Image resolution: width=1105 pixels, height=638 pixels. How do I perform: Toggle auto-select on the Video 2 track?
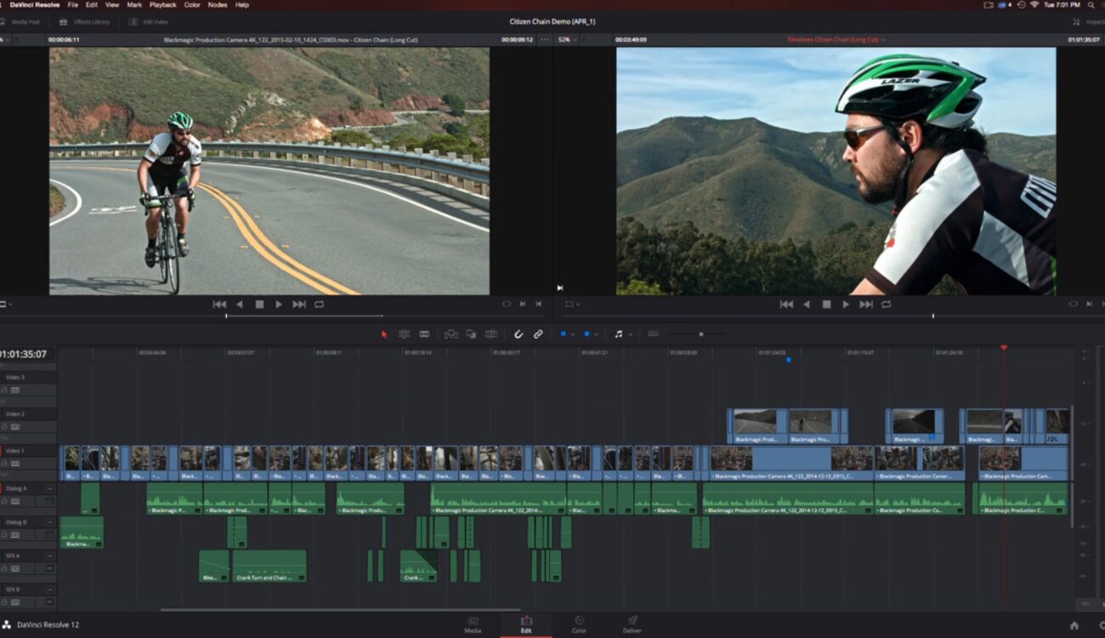(x=16, y=425)
